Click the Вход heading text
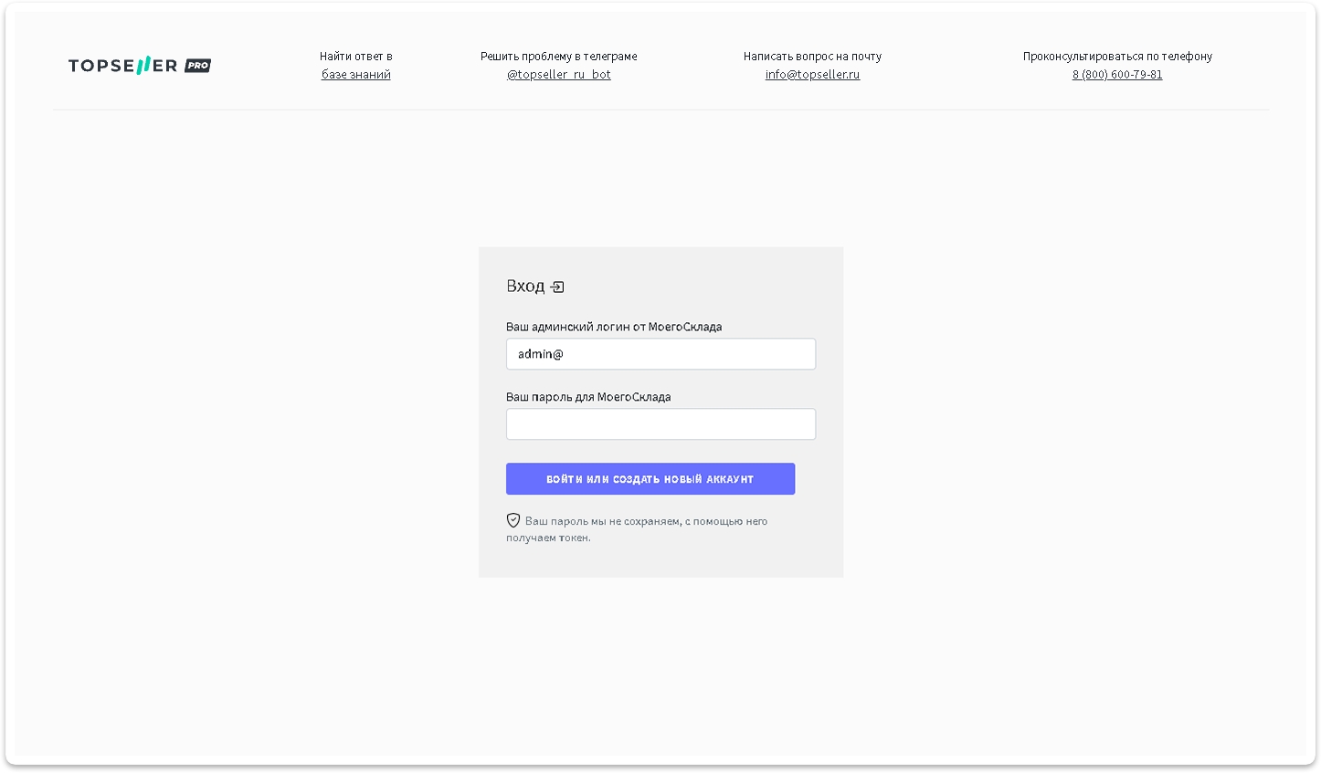This screenshot has width=1321, height=773. [x=525, y=287]
